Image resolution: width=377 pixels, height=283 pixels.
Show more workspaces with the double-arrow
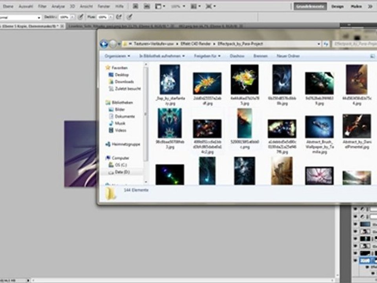pyautogui.click(x=370, y=7)
